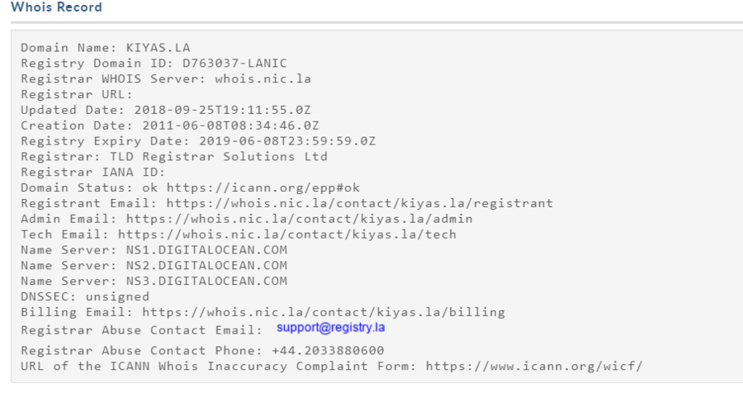The height and width of the screenshot is (393, 743).
Task: Click the NS2.DIGITALOCEAN.COM name server
Action: pos(198,265)
